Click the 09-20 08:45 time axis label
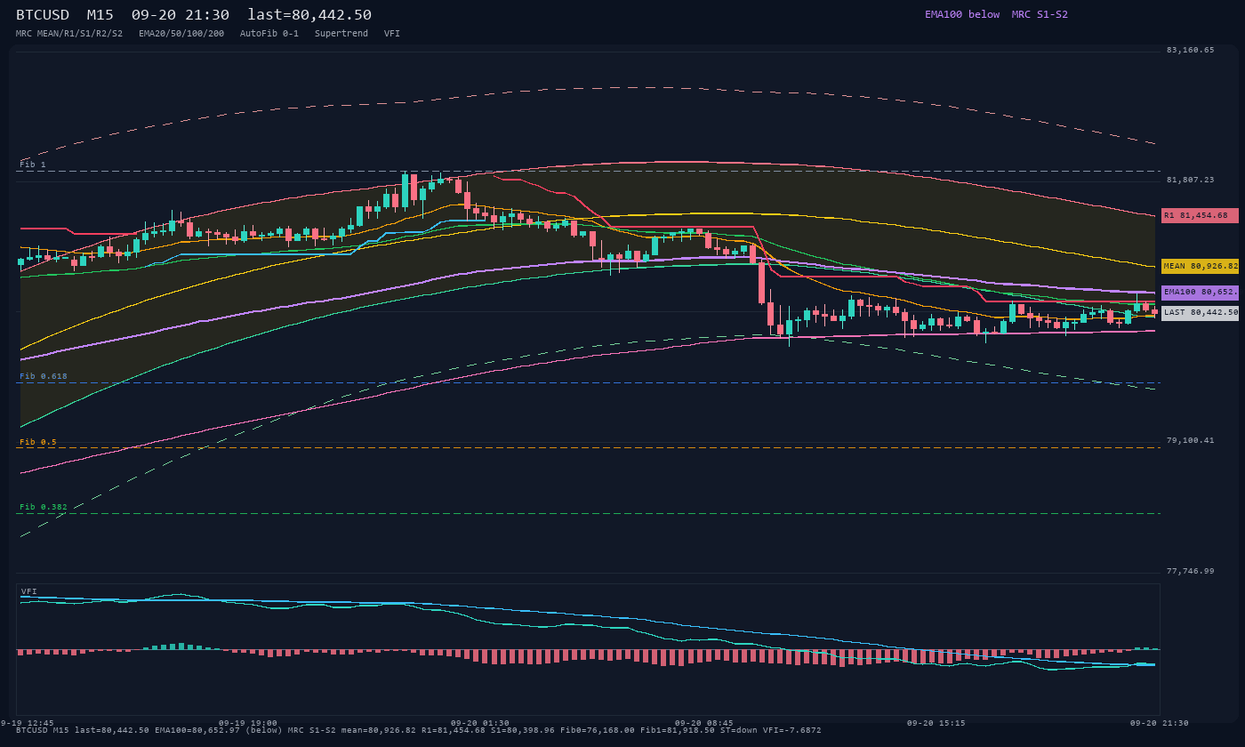 pyautogui.click(x=703, y=723)
